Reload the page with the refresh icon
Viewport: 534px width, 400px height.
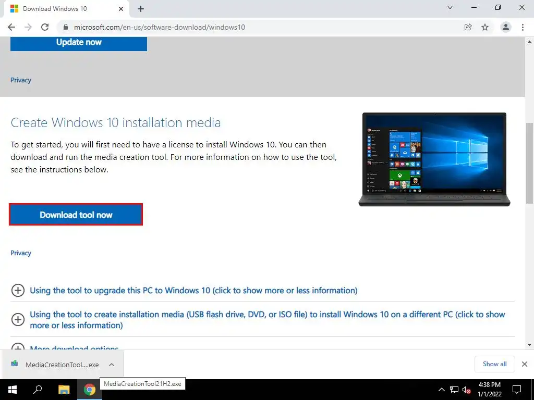[45, 27]
